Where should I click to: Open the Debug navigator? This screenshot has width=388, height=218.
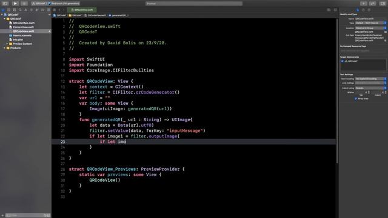(37, 10)
